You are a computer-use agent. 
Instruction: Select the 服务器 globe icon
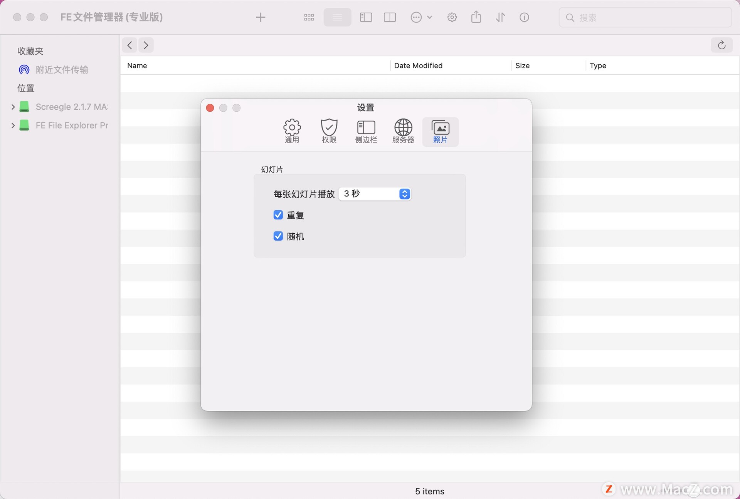(403, 131)
